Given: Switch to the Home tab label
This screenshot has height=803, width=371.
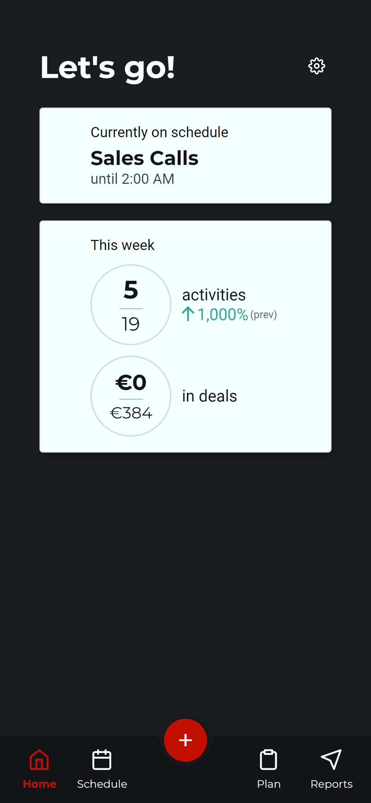Looking at the screenshot, I should 39,784.
